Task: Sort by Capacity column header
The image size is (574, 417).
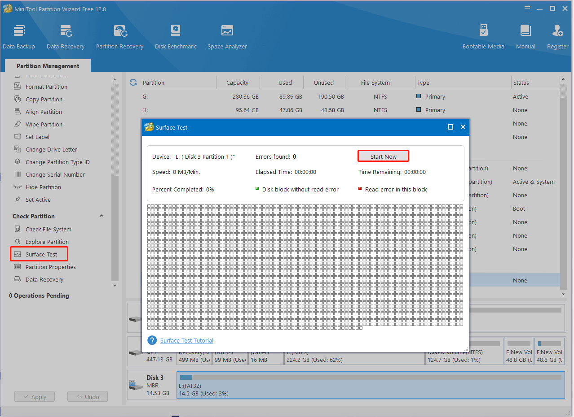Action: [237, 83]
